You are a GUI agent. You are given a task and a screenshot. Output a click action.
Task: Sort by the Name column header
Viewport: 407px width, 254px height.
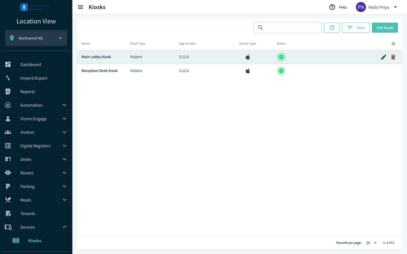pyautogui.click(x=85, y=44)
